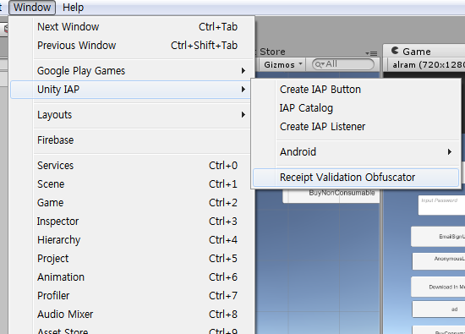Switch to the Asset Store tab
The height and width of the screenshot is (334, 465).
click(x=272, y=52)
